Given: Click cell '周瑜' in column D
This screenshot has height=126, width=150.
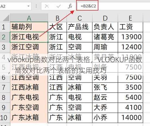Looking at the screenshot, I should 105,47.
